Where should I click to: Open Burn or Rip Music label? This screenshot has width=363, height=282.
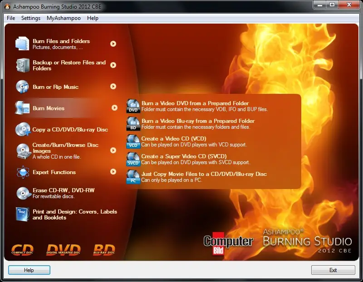point(55,87)
